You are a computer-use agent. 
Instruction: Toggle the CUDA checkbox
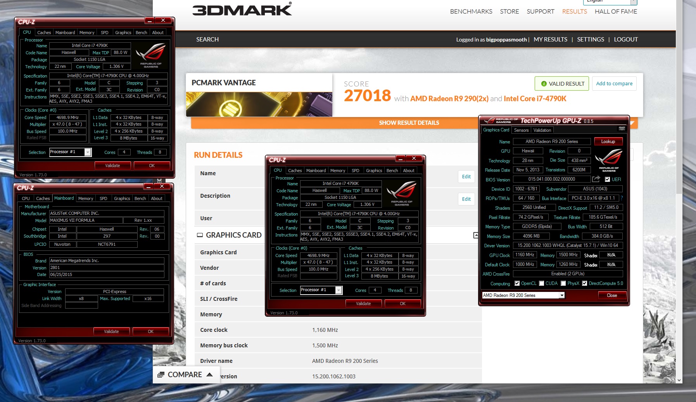point(541,283)
